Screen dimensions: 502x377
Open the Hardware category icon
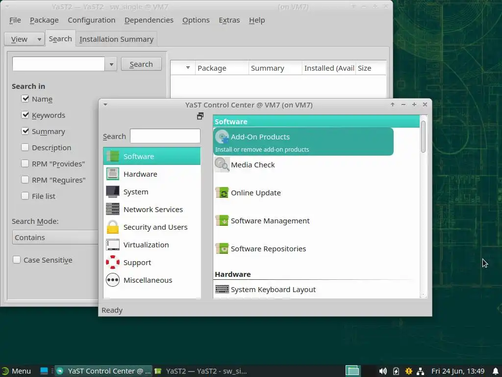[113, 174]
